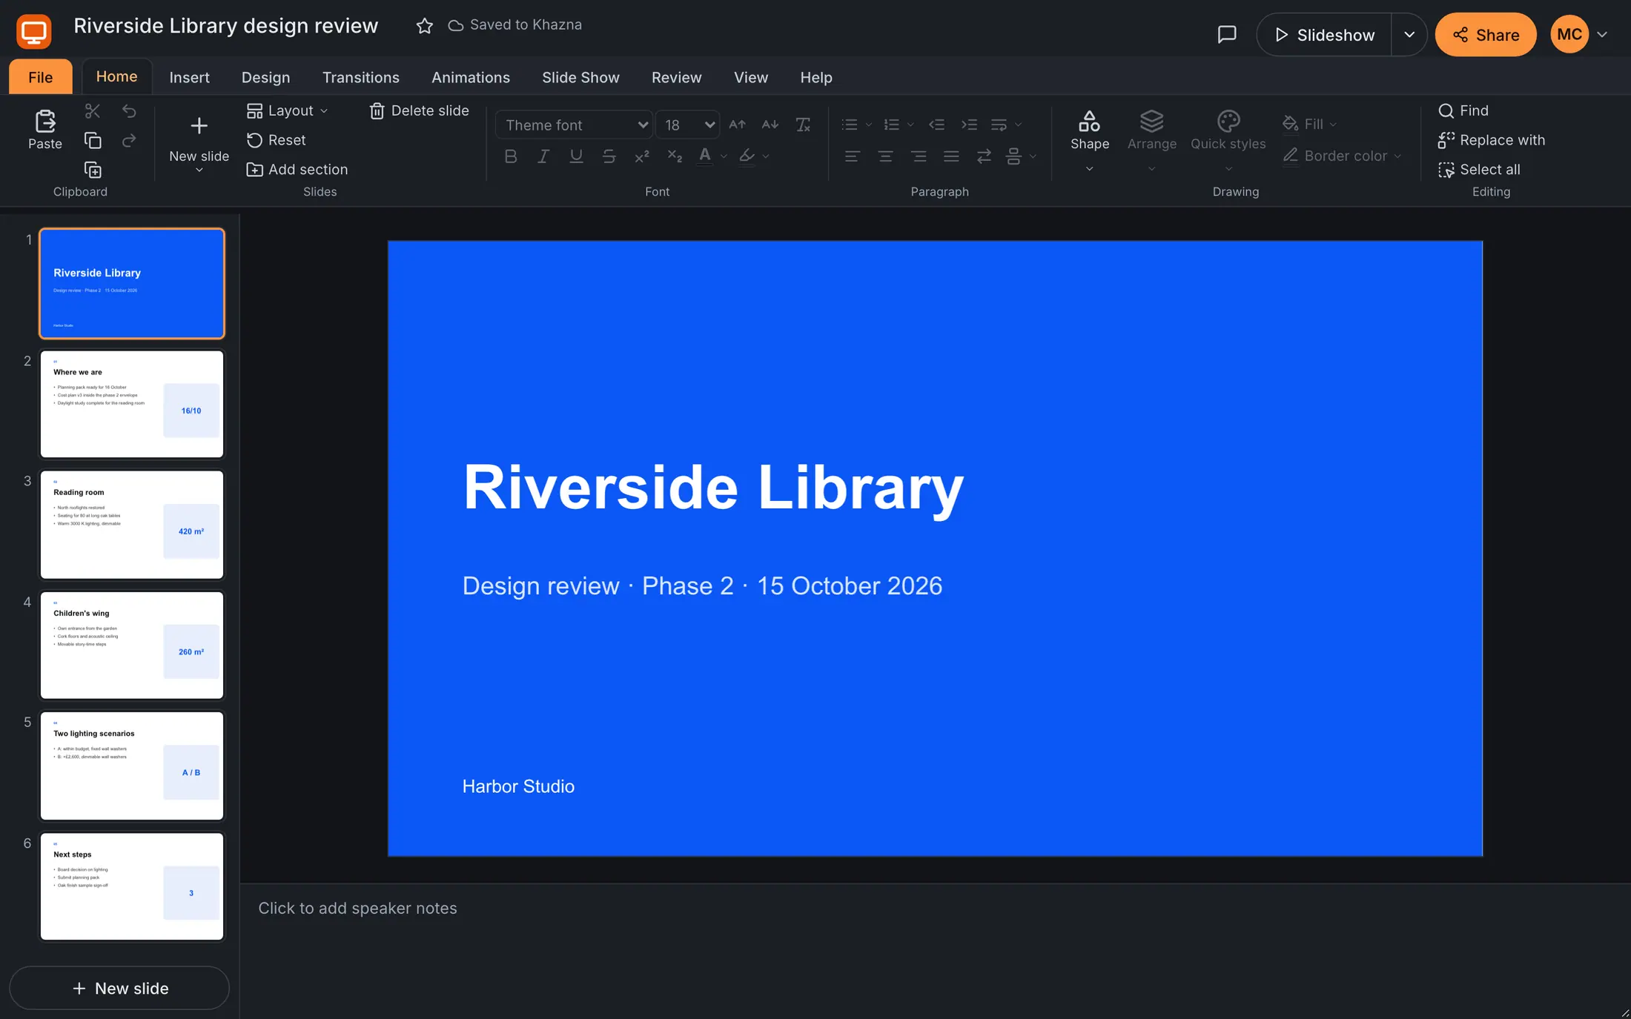
Task: Click the Copy icon in Clipboard
Action: (x=93, y=141)
